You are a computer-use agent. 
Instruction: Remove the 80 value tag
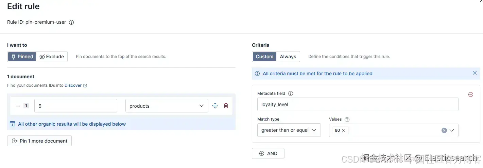343,130
